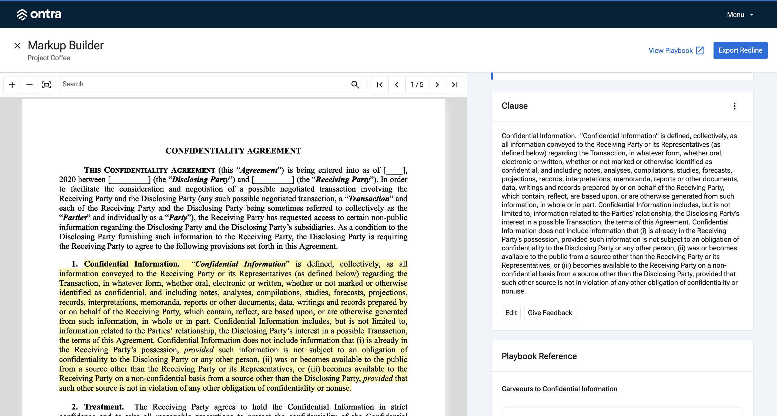Click the fit-to-width icon
The width and height of the screenshot is (777, 416).
click(x=46, y=85)
